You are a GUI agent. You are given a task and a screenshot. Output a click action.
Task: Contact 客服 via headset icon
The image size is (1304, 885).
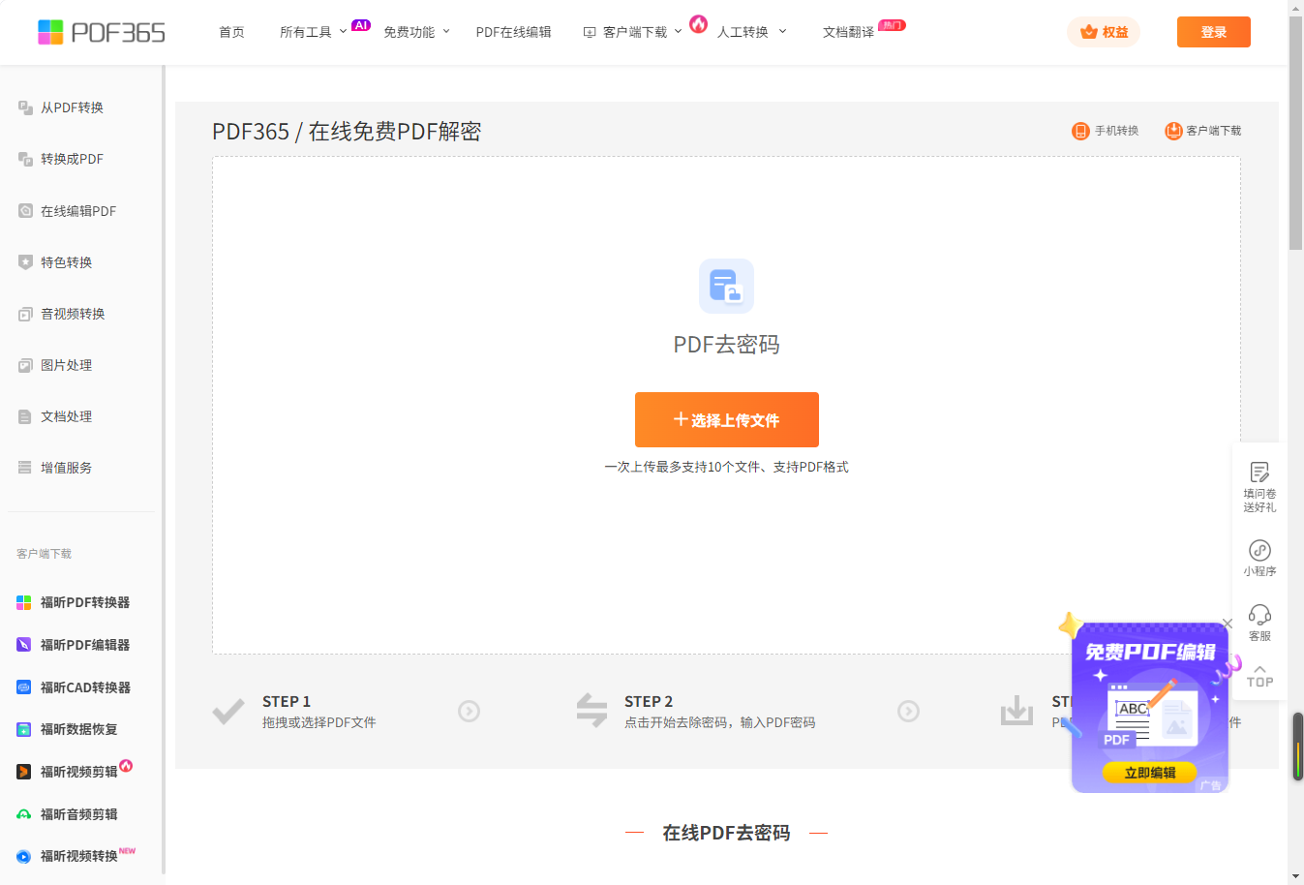click(x=1259, y=616)
